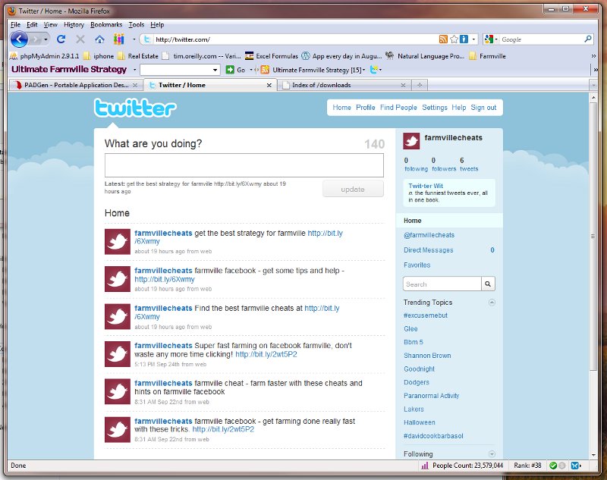
Task: Click the RSS feed icon in address bar
Action: tap(443, 39)
